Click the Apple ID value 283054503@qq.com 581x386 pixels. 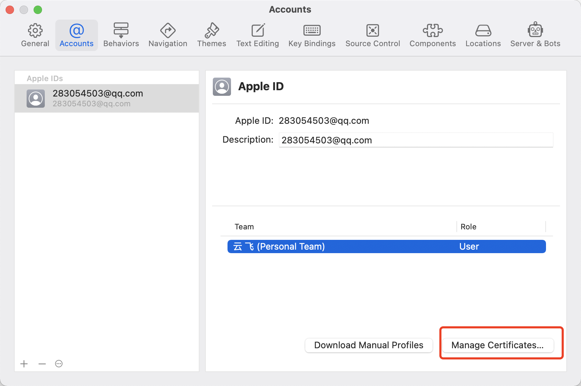point(324,121)
